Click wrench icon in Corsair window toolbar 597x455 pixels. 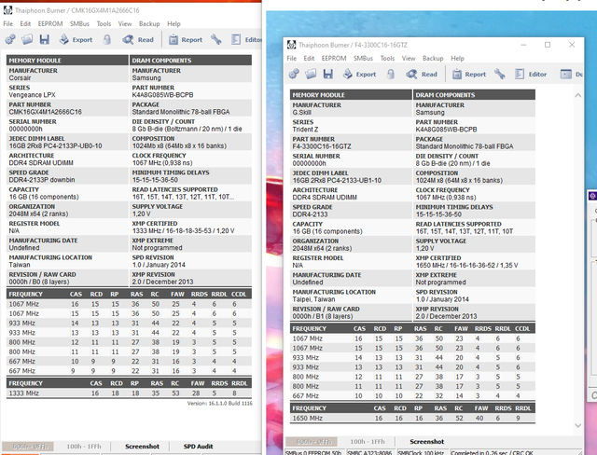tap(215, 39)
